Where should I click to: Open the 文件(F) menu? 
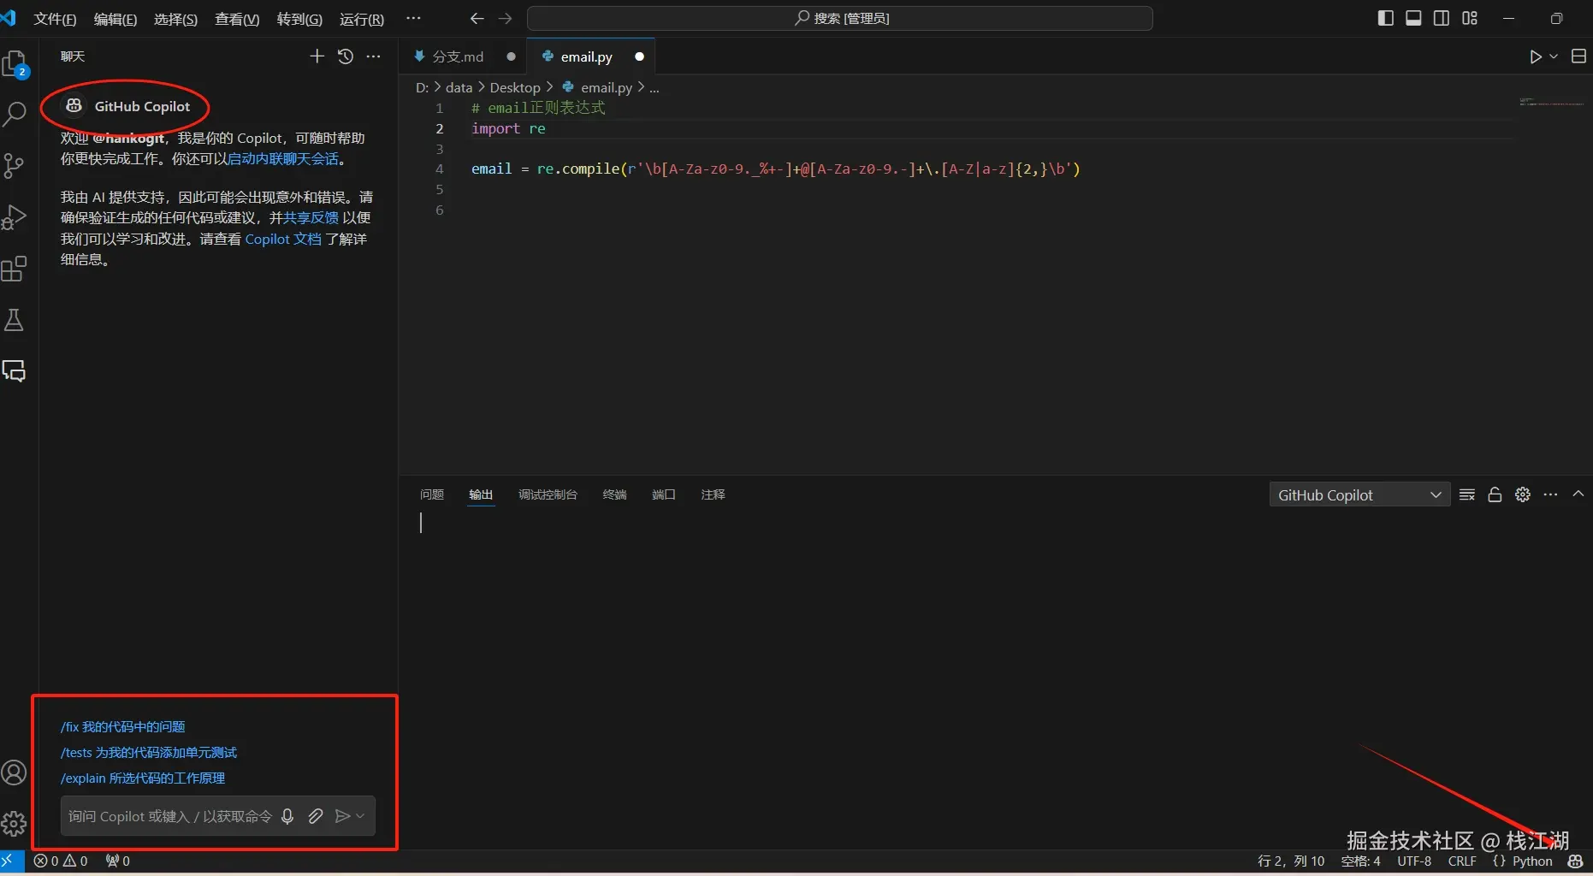pos(55,19)
